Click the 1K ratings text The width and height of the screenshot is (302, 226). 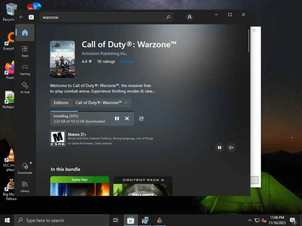pos(106,62)
